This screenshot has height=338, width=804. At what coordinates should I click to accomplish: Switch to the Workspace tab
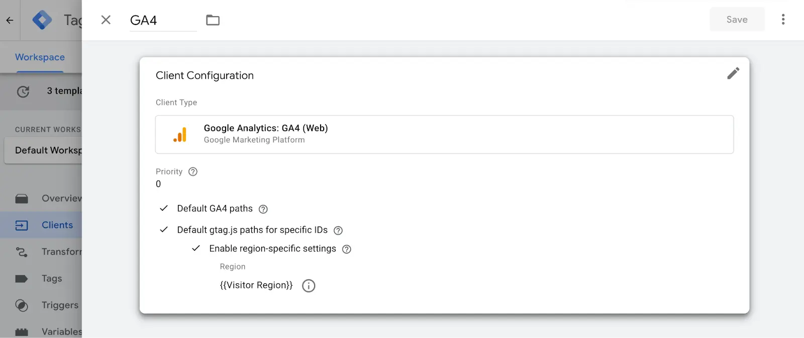click(40, 57)
